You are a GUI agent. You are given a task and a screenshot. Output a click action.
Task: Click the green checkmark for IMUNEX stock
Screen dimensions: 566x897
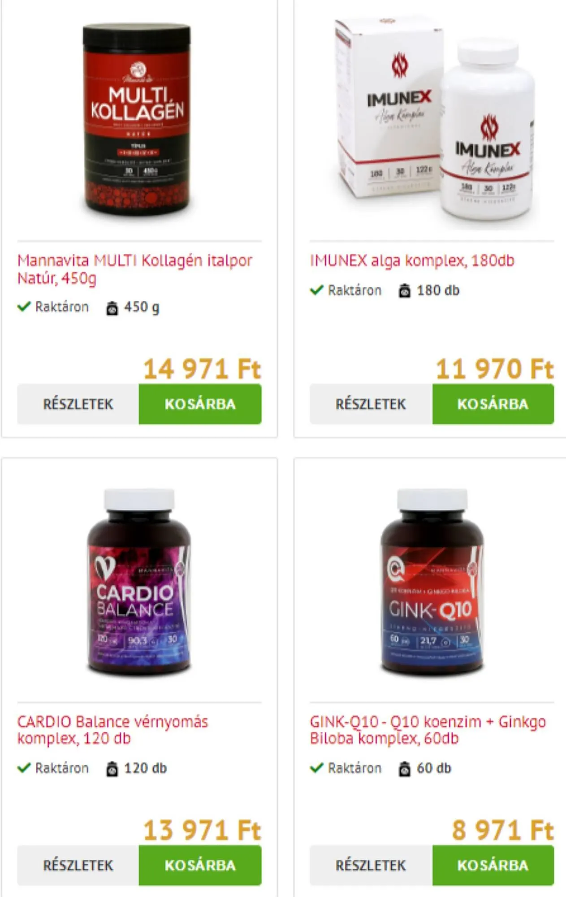(x=316, y=290)
